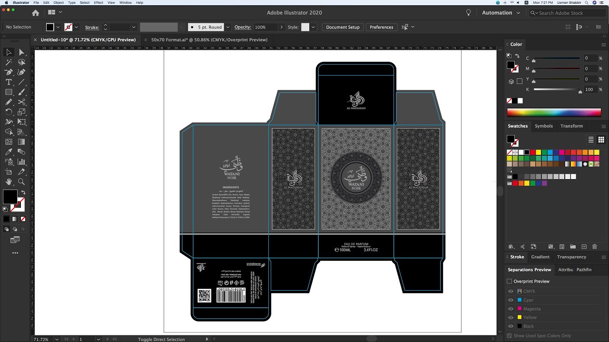Viewport: 609px width, 342px height.
Task: Open the Transparency panel tab
Action: (x=571, y=256)
